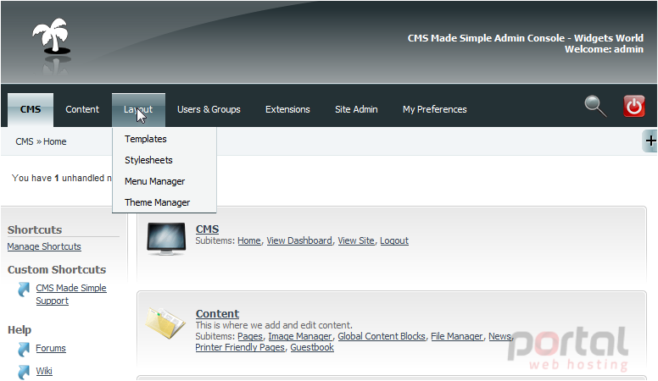Viewport: 658px width, 381px height.
Task: Open Printer Friendly Pages link
Action: [240, 347]
